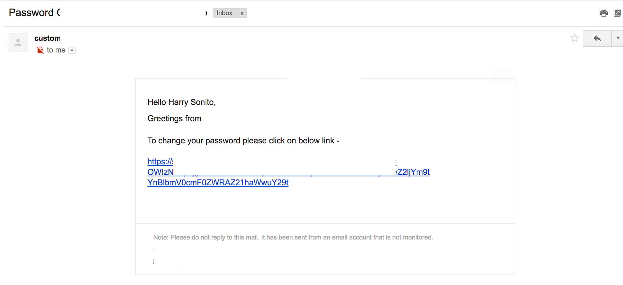Click the red no-encryption lock icon

(40, 50)
